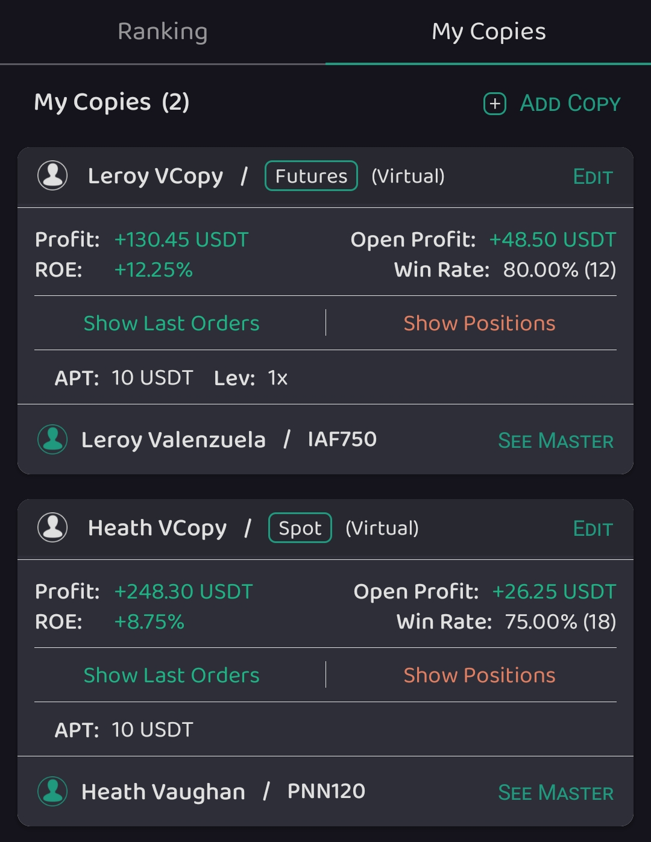Open See Master for Leroy Valenzuela
The width and height of the screenshot is (651, 842).
click(555, 441)
